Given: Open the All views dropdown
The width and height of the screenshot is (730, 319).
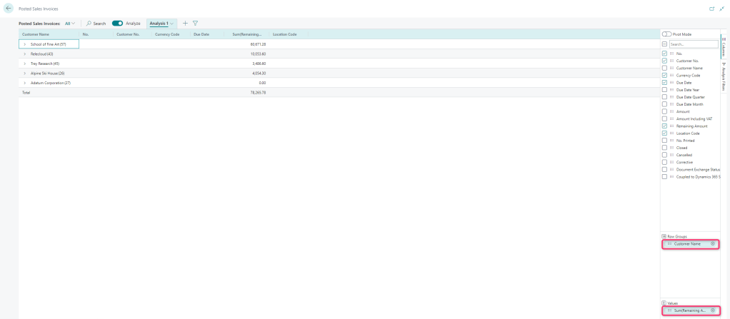Looking at the screenshot, I should pyautogui.click(x=70, y=24).
